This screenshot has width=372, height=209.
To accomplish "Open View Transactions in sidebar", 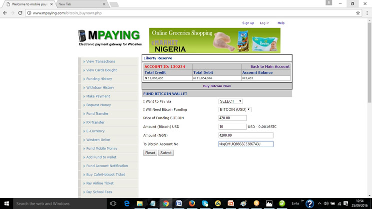I will pyautogui.click(x=100, y=61).
